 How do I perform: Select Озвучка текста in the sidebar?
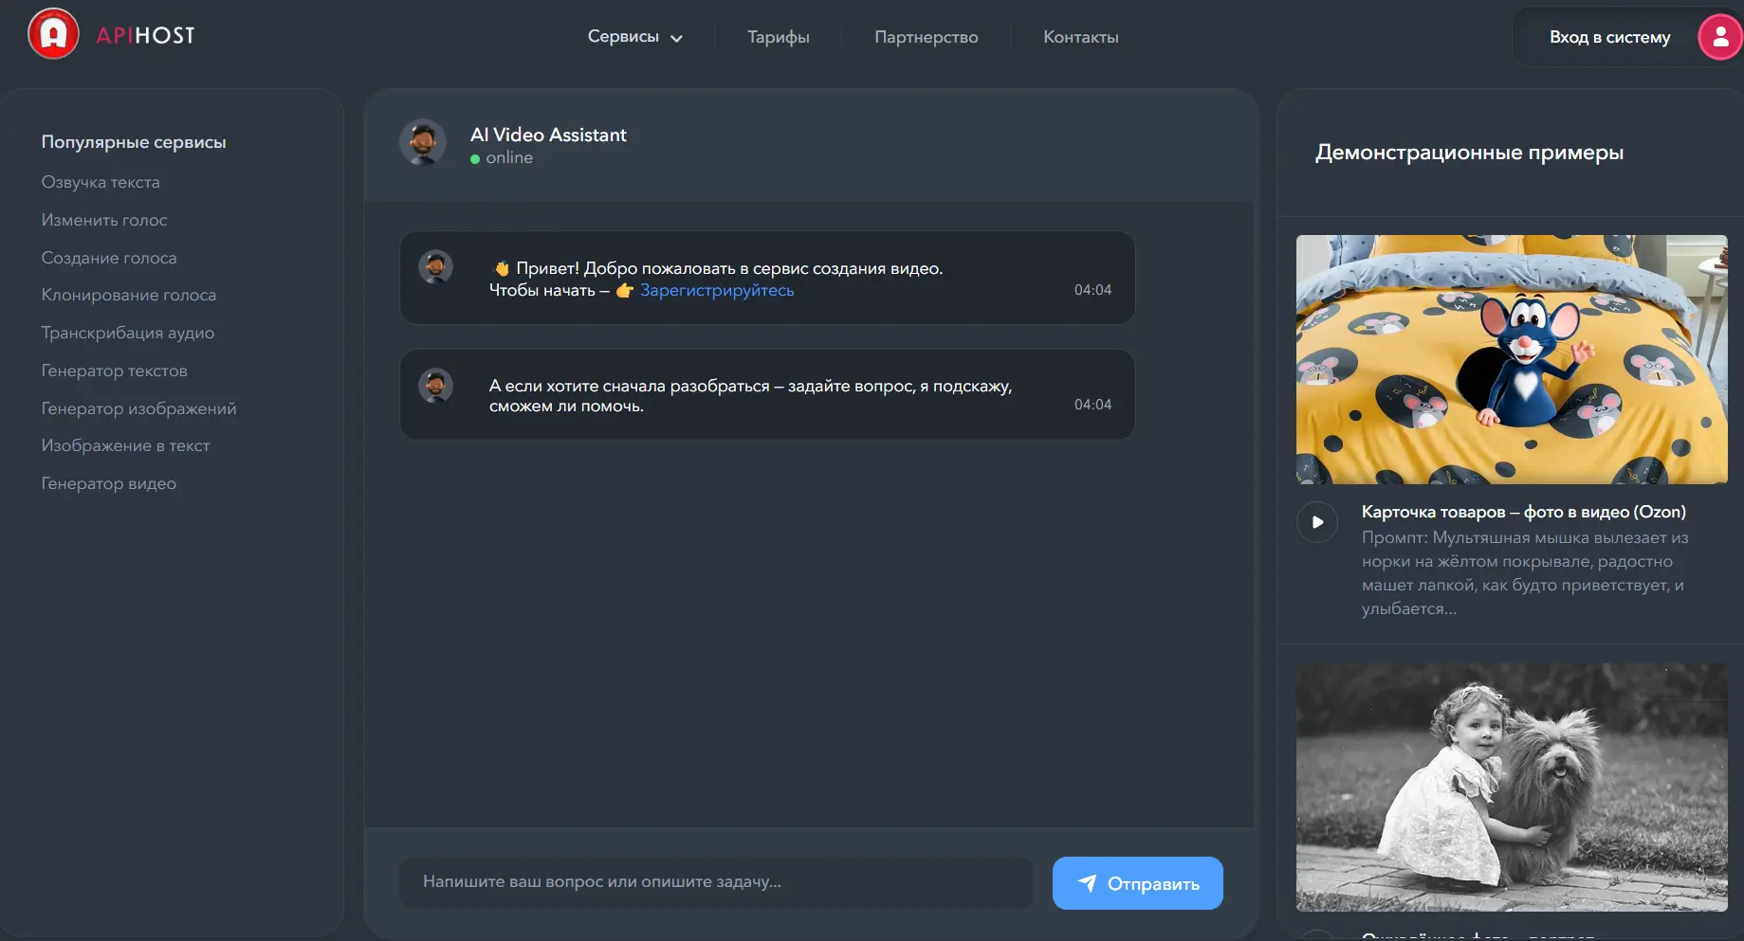click(x=101, y=182)
